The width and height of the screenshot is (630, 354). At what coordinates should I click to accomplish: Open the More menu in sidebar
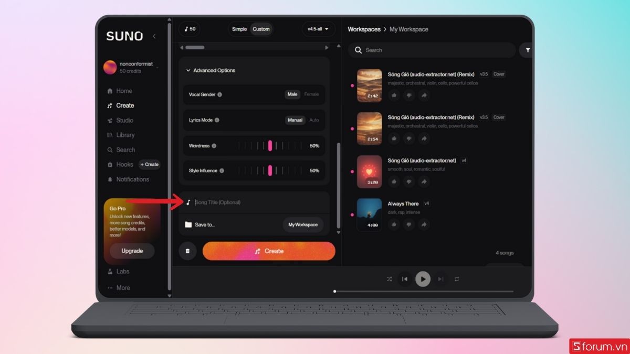[118, 288]
